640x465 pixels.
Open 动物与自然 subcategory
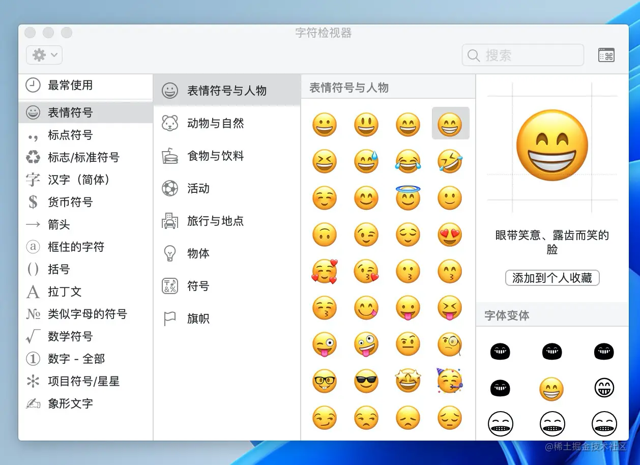[227, 123]
